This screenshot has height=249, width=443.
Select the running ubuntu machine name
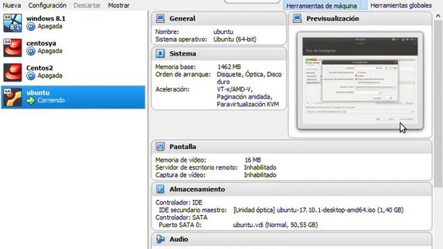point(38,93)
